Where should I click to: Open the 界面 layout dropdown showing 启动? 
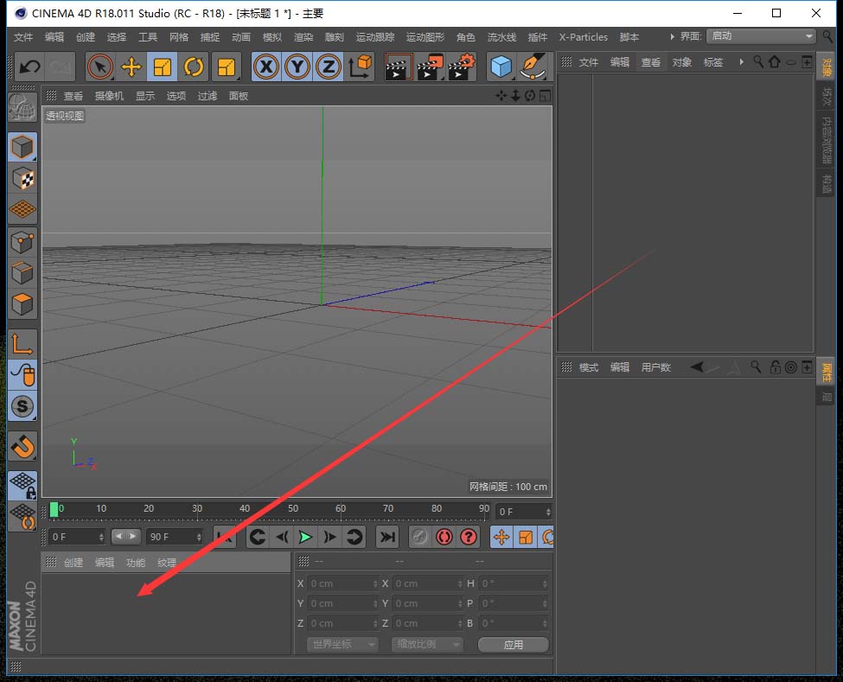tap(761, 36)
